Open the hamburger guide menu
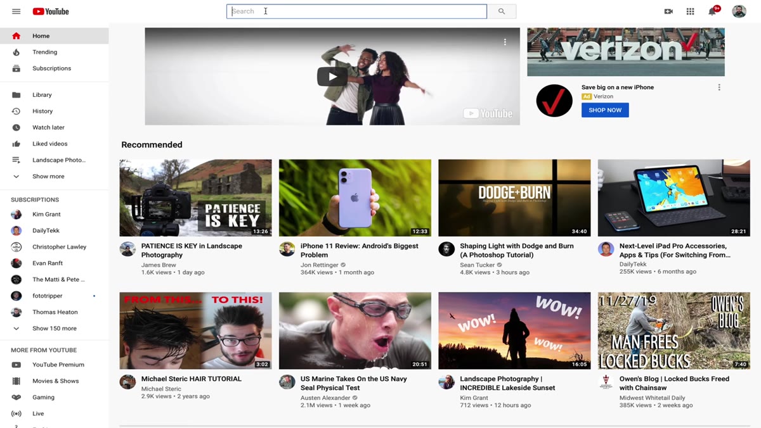761x428 pixels. click(16, 11)
